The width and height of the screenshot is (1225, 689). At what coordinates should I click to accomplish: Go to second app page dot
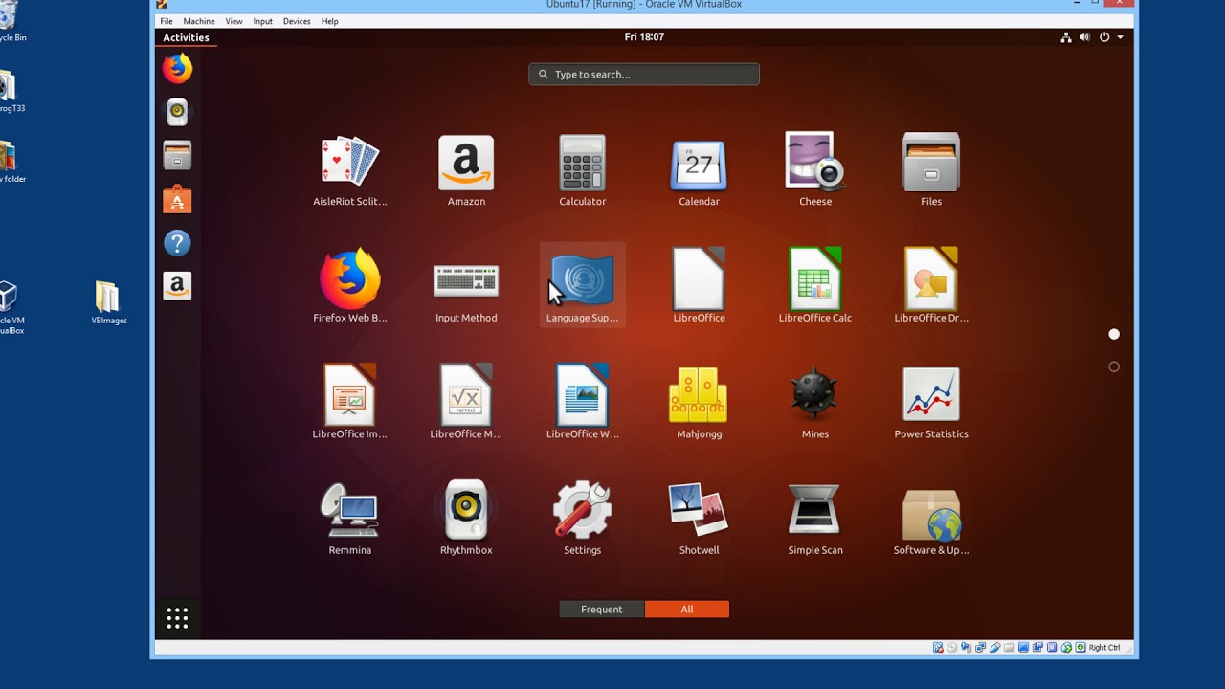1114,367
